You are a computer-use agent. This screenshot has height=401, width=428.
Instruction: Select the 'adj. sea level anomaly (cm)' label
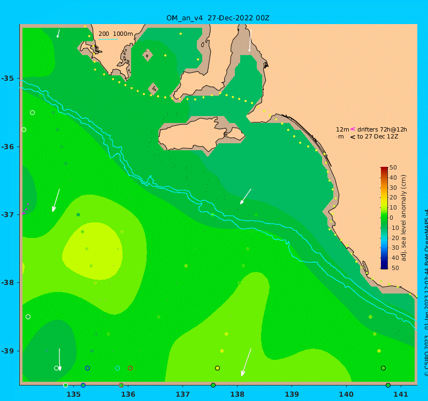(x=404, y=218)
